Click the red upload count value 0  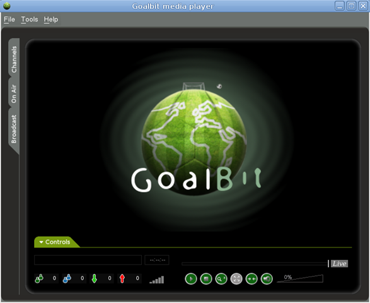click(x=137, y=278)
